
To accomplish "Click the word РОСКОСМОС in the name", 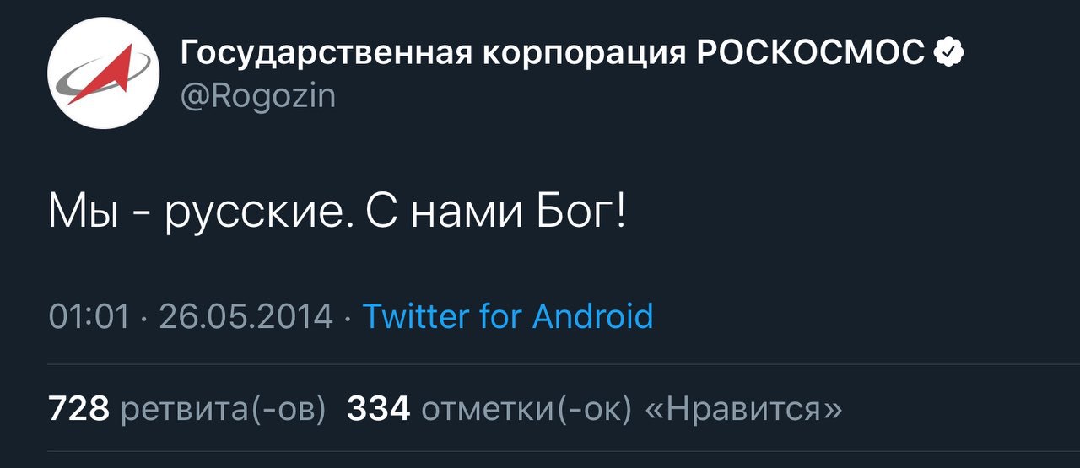I will tap(812, 54).
